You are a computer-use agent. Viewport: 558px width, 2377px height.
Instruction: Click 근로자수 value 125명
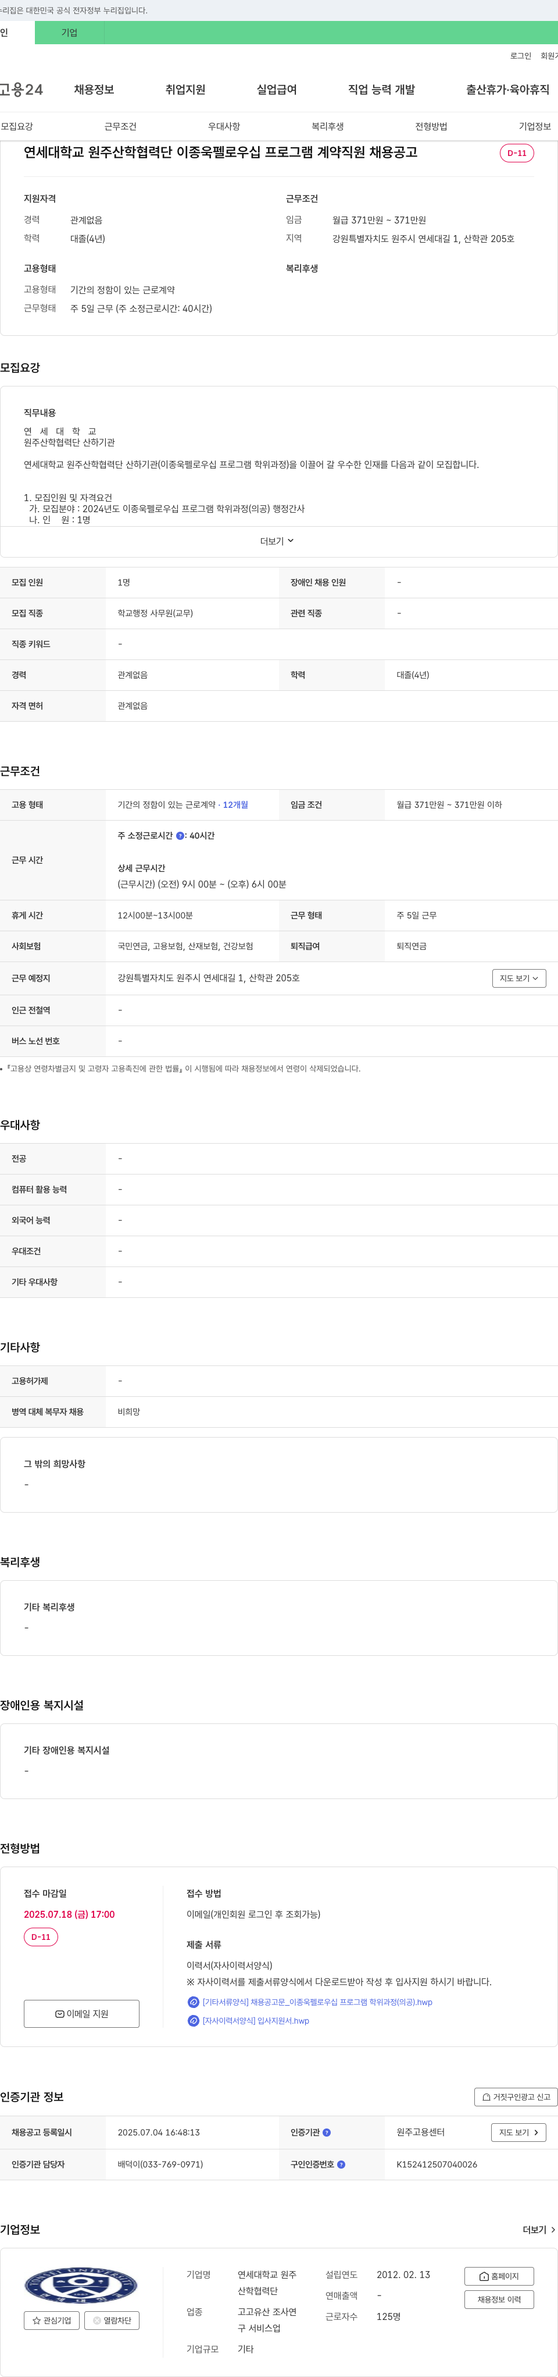[x=389, y=2316]
